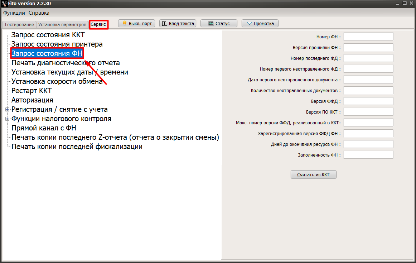The width and height of the screenshot is (416, 263).
Task: Click the light bulb icon on Выкл. порт
Action: pos(125,23)
